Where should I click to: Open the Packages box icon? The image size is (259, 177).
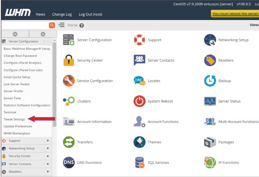tap(210, 142)
